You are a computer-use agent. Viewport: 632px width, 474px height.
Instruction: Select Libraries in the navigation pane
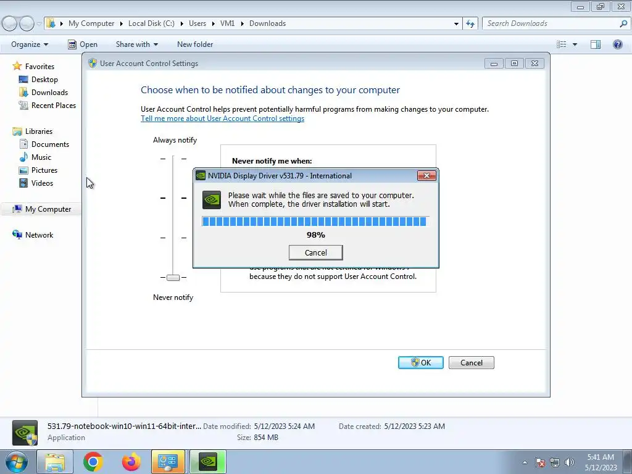[x=39, y=131]
